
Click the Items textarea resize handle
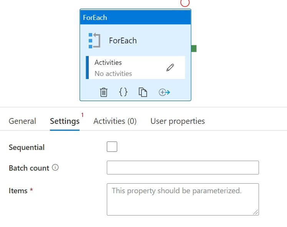point(255,212)
